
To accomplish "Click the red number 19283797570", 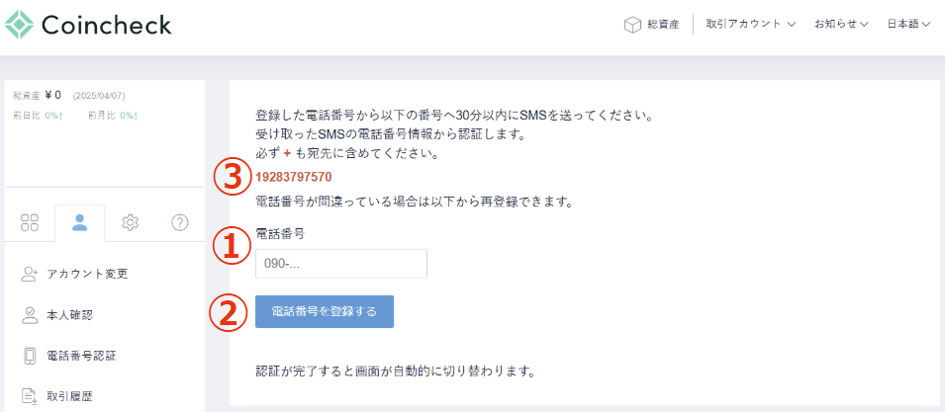I will (294, 178).
